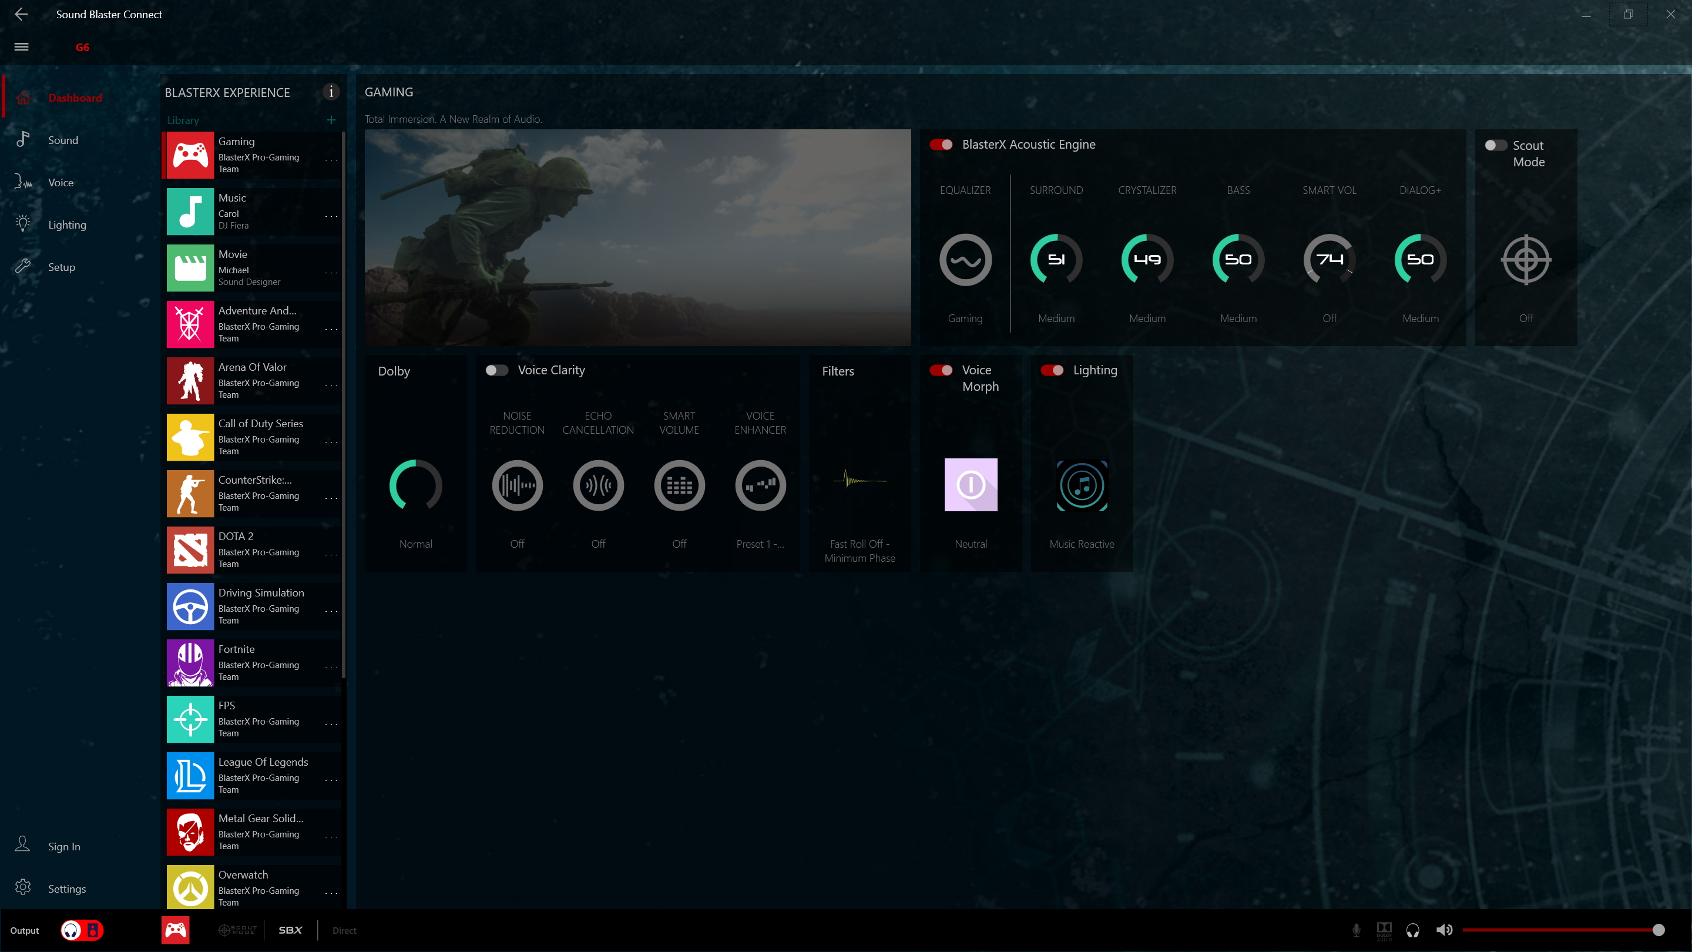
Task: Open options menu for Music profile
Action: 331,216
